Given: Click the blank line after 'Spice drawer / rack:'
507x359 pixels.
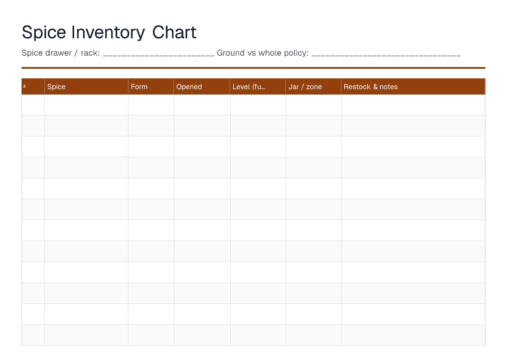Looking at the screenshot, I should point(158,55).
